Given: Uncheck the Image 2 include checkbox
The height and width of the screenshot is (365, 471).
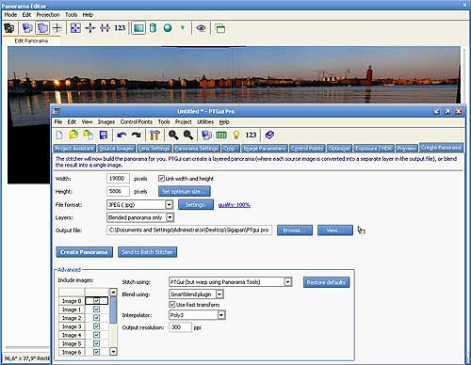Looking at the screenshot, I should 96,318.
